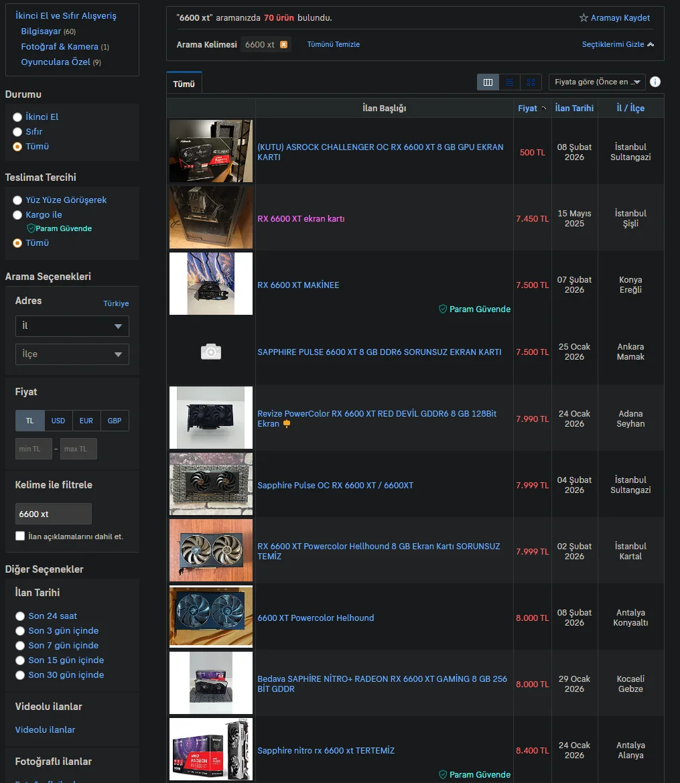Click the Param Güvende shield in delivery filter

[x=31, y=228]
